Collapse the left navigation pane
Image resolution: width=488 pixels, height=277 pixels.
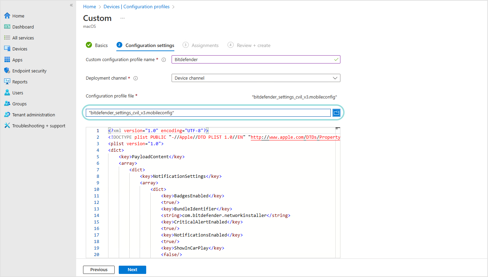[x=71, y=5]
